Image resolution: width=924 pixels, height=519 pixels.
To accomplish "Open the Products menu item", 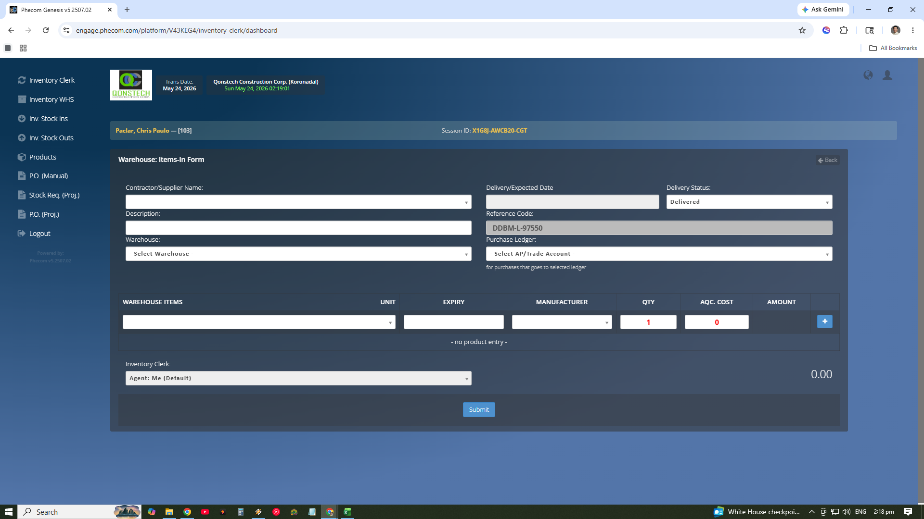I will pos(37,157).
